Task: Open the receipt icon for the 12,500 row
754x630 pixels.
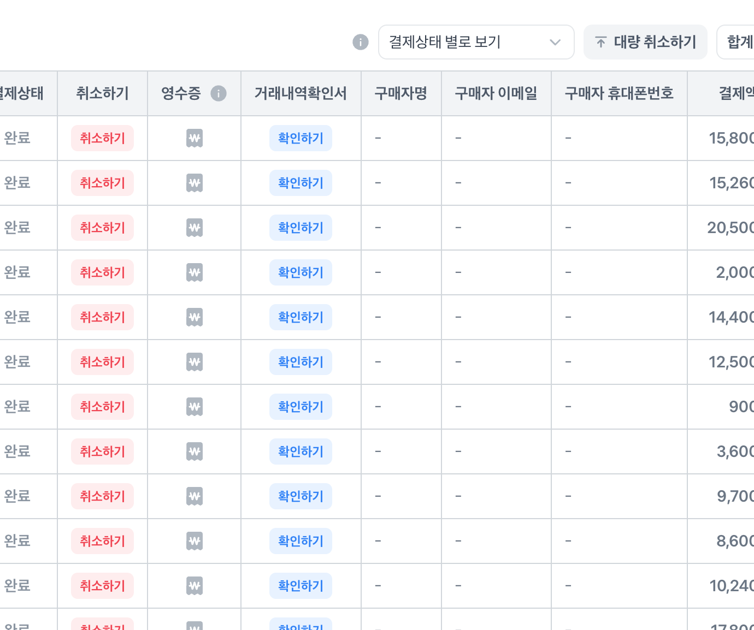Action: tap(195, 362)
